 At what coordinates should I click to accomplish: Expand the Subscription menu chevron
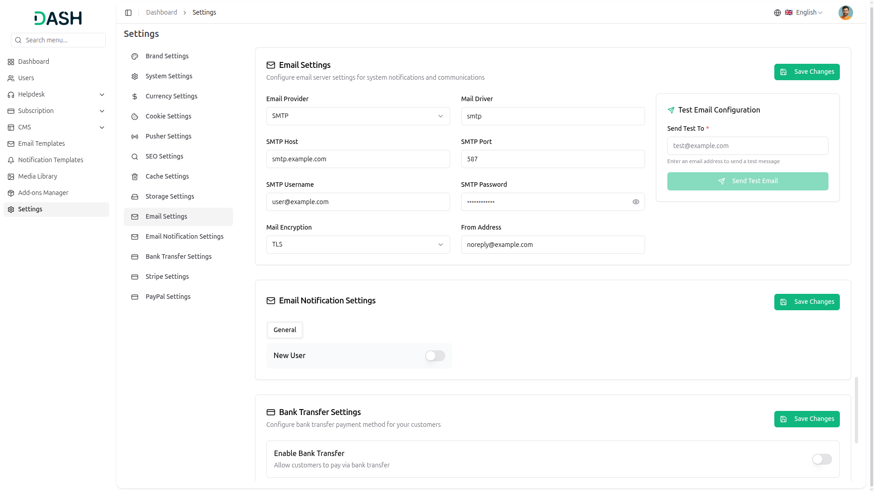102,111
